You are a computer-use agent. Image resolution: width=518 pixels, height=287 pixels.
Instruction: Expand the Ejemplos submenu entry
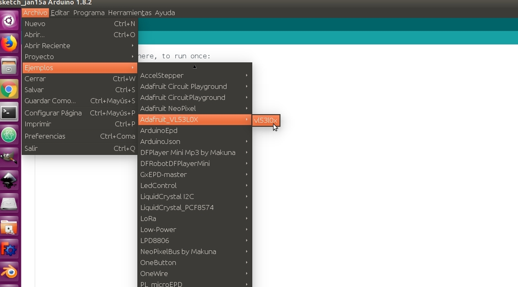[80, 68]
